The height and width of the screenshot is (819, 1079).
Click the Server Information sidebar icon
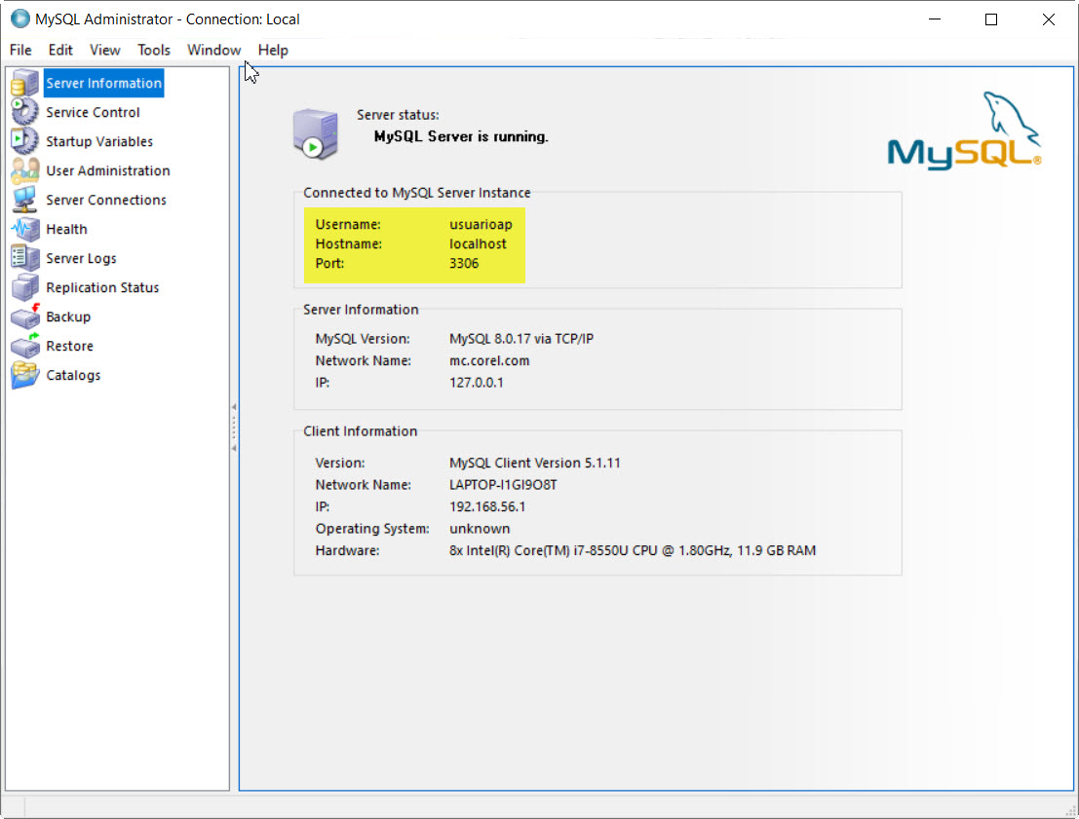24,83
